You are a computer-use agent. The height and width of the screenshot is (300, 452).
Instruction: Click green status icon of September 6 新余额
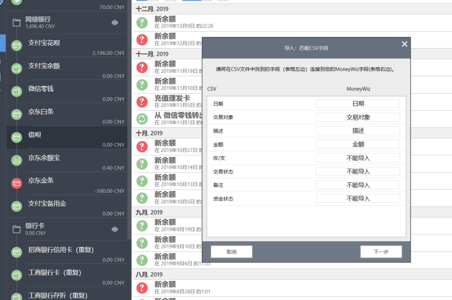(x=142, y=260)
